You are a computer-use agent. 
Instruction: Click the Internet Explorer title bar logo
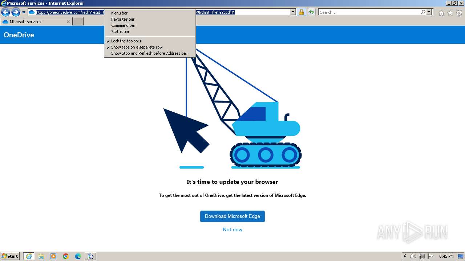4,3
